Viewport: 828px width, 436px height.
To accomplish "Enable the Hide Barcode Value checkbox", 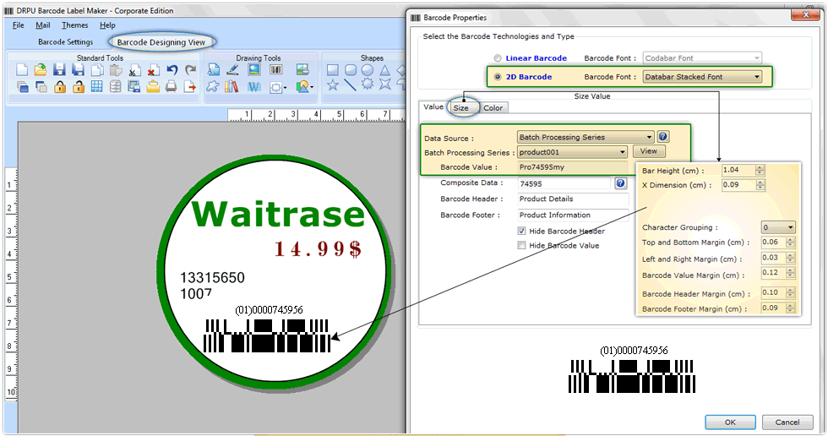I will [521, 245].
